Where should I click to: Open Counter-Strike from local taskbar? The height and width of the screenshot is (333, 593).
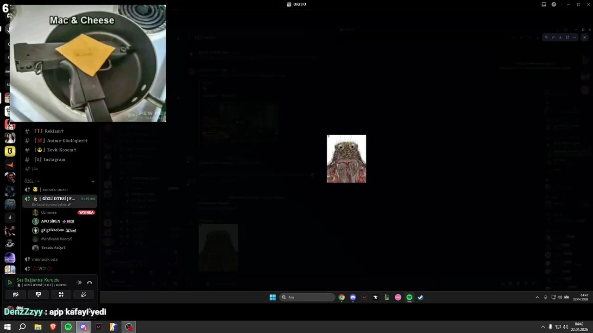(x=113, y=327)
